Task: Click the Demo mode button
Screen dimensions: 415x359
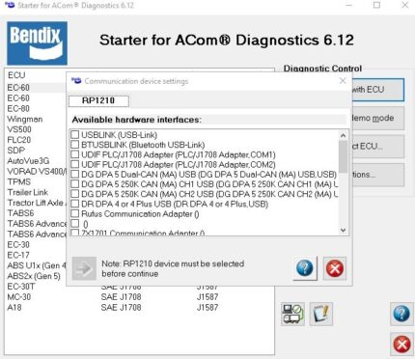Action: (x=378, y=118)
